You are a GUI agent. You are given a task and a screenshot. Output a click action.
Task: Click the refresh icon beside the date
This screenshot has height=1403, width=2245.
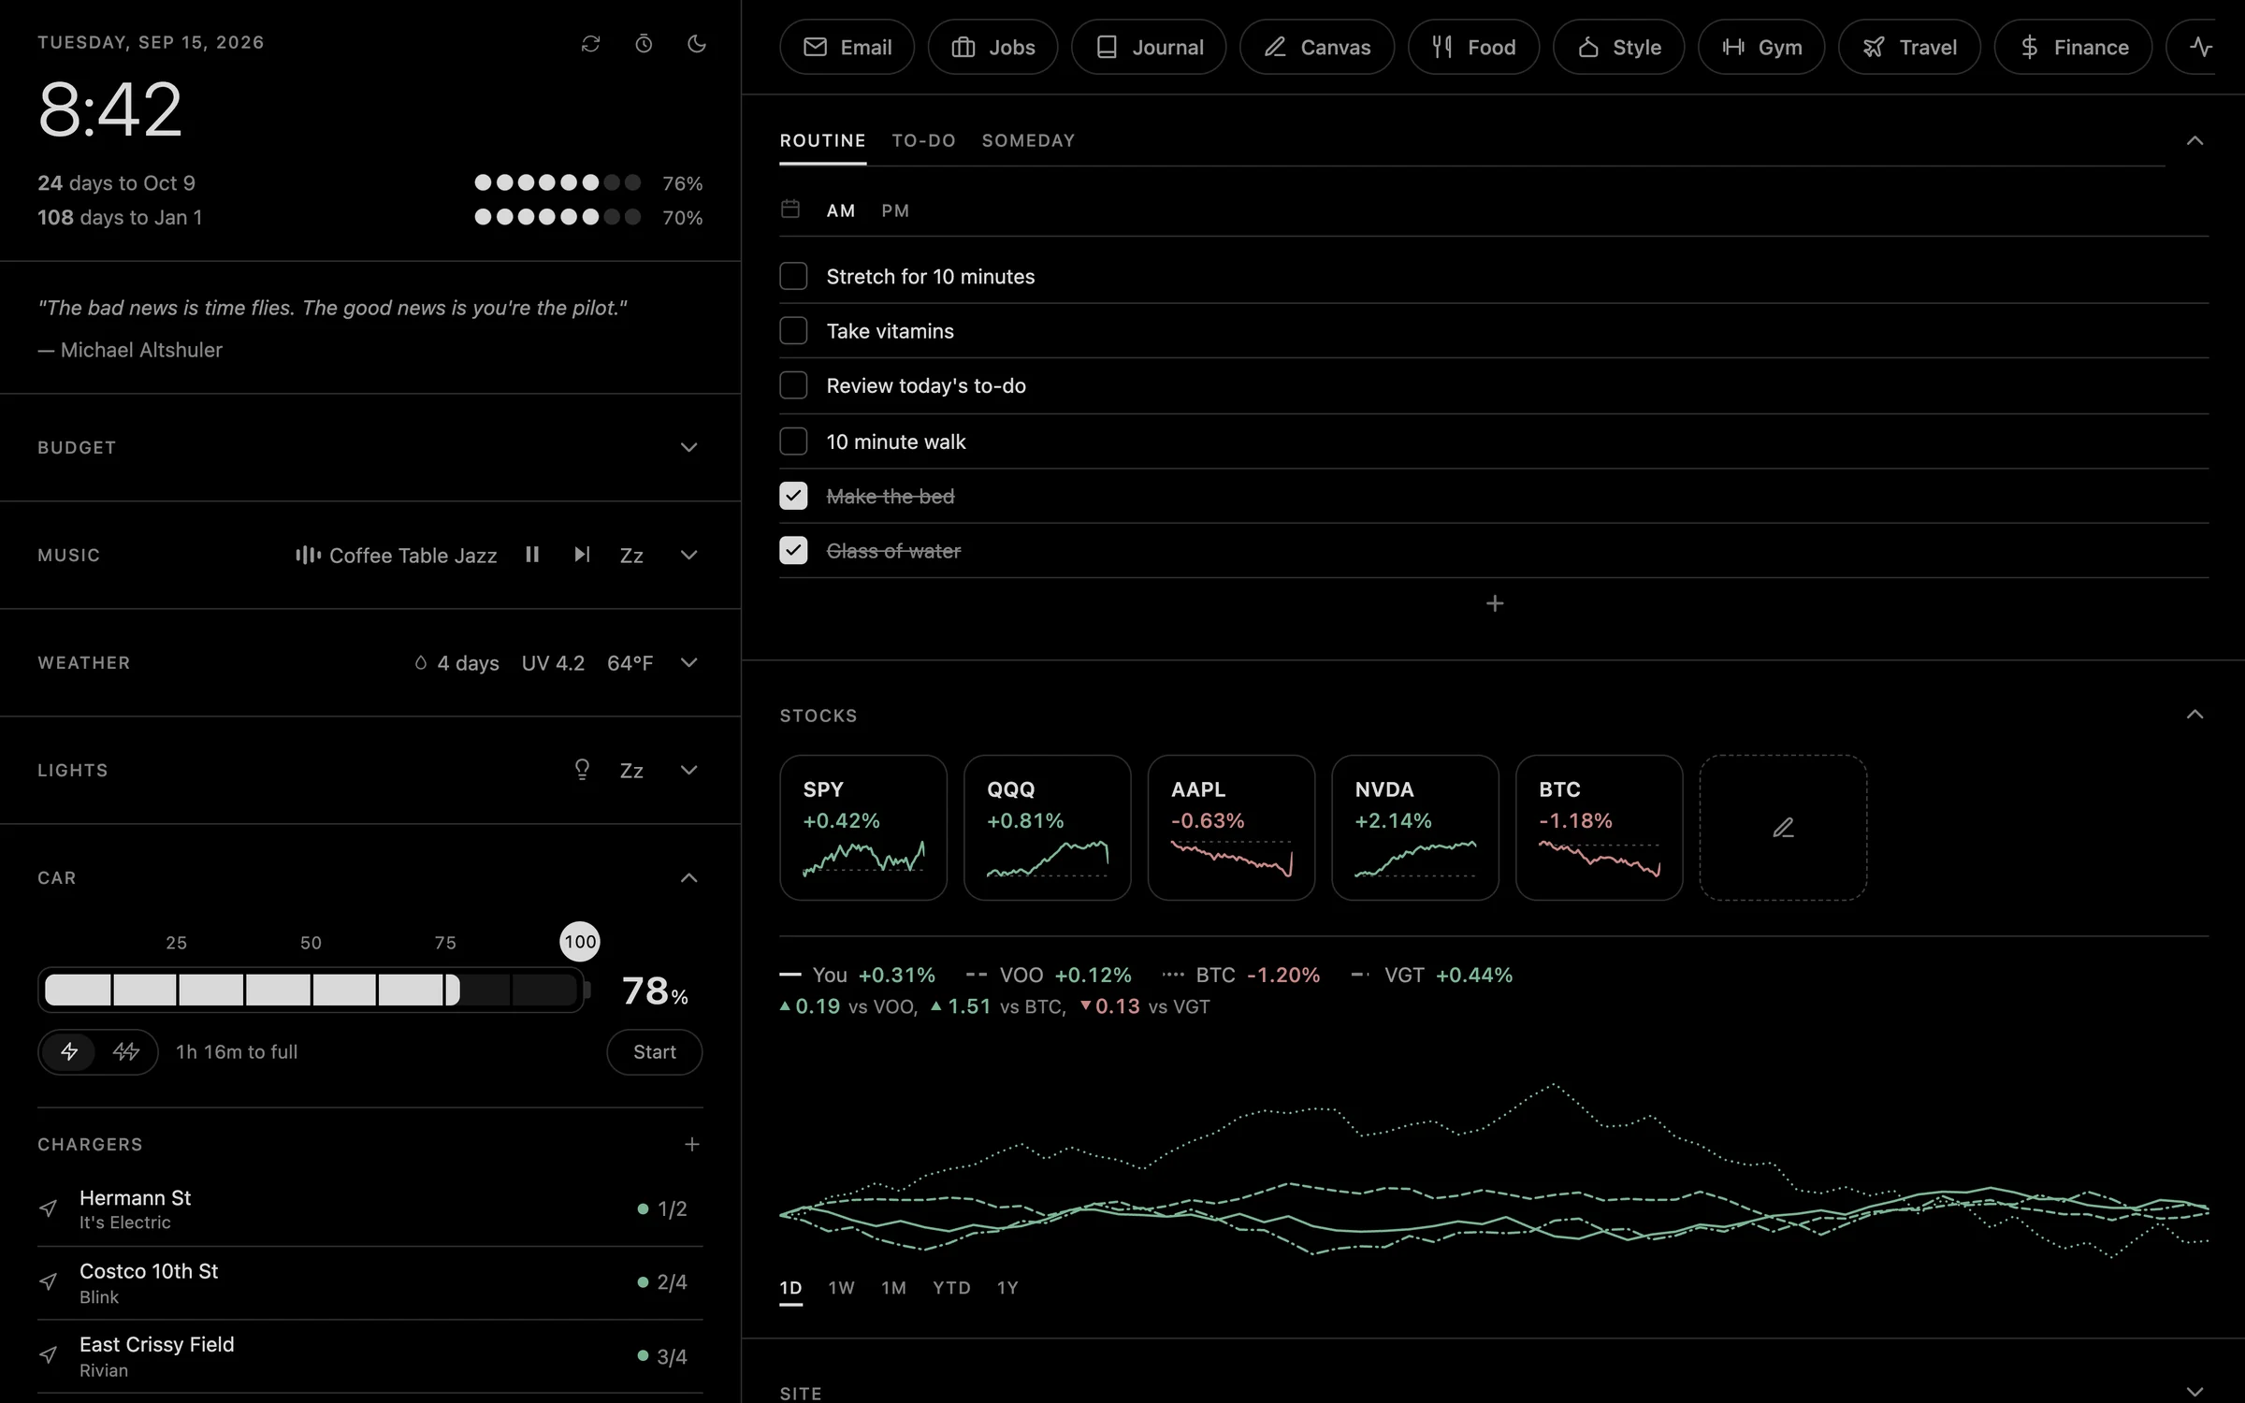coord(590,44)
